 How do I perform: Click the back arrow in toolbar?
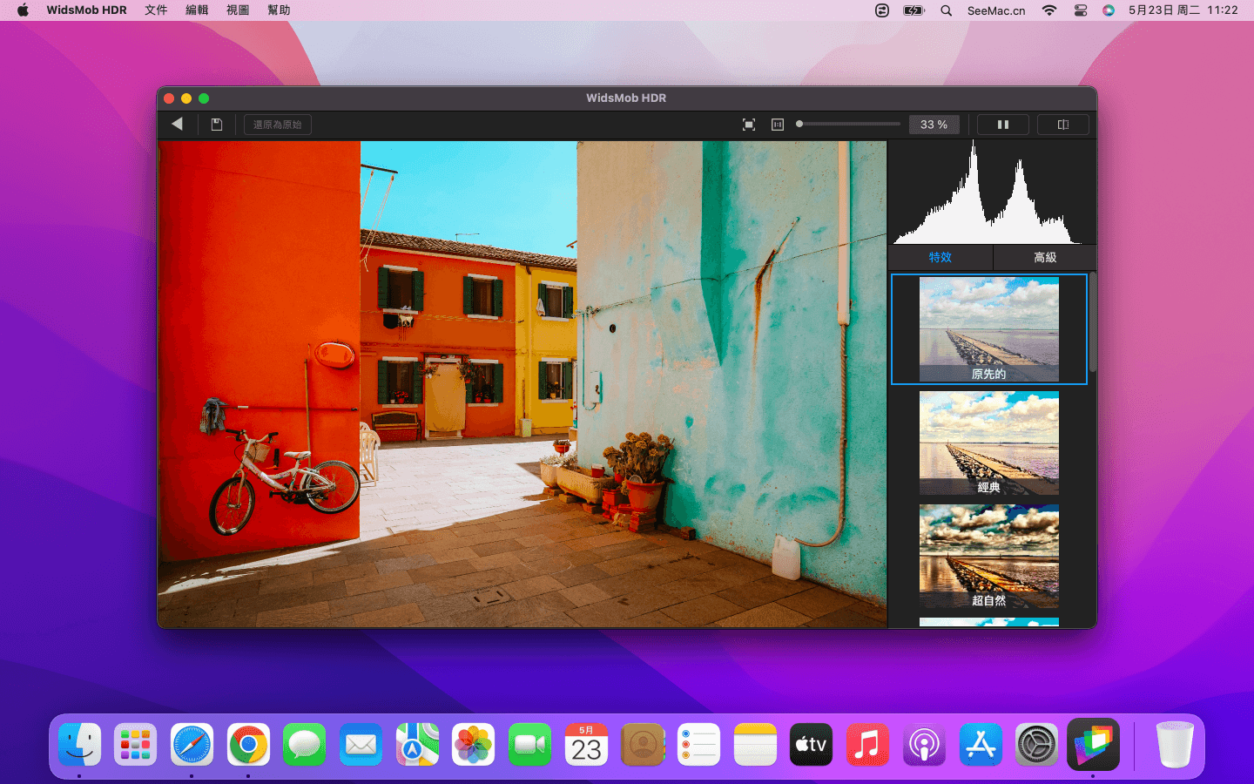[177, 125]
